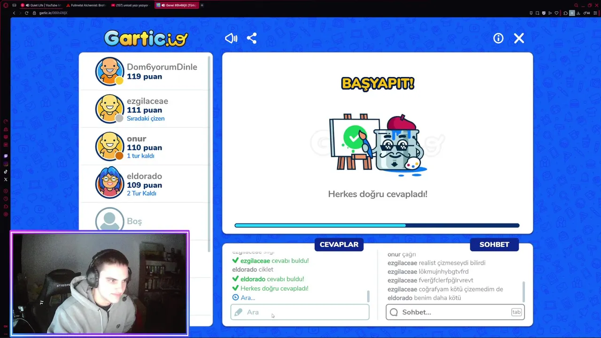This screenshot has width=601, height=338.
Task: Mute the Gartic game sound
Action: pos(231,38)
